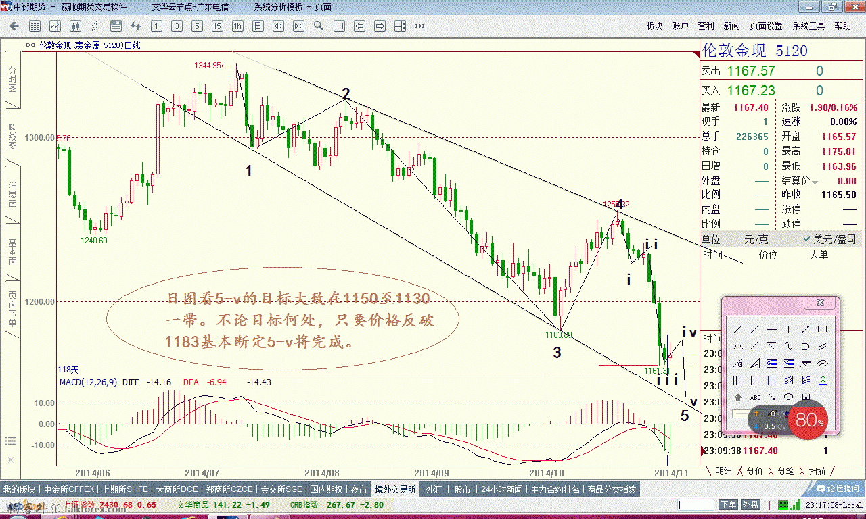
Task: Switch to the 扫描 tab
Action: 817,471
